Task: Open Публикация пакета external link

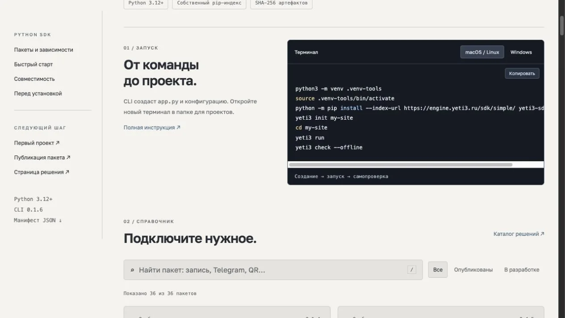Action: click(42, 157)
